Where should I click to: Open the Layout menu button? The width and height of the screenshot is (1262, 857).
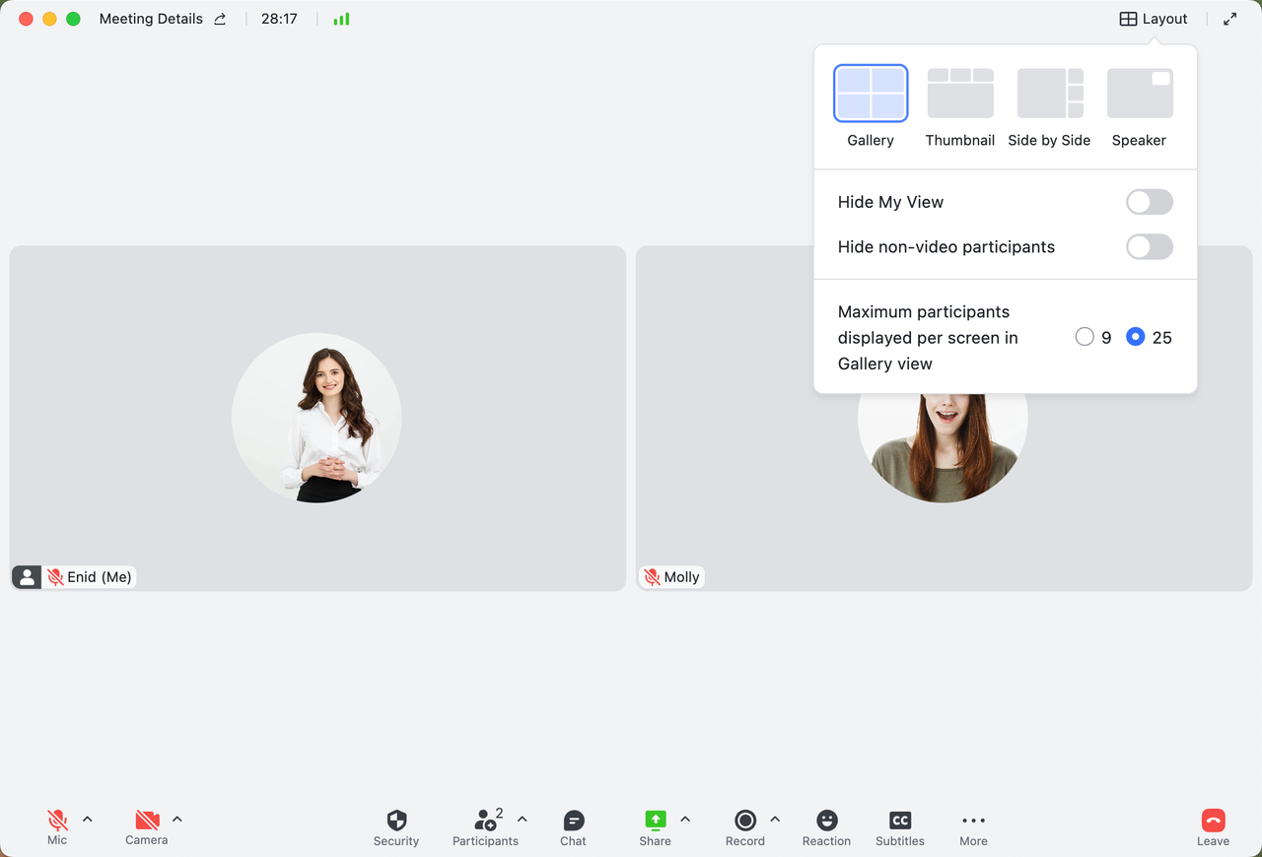point(1153,19)
